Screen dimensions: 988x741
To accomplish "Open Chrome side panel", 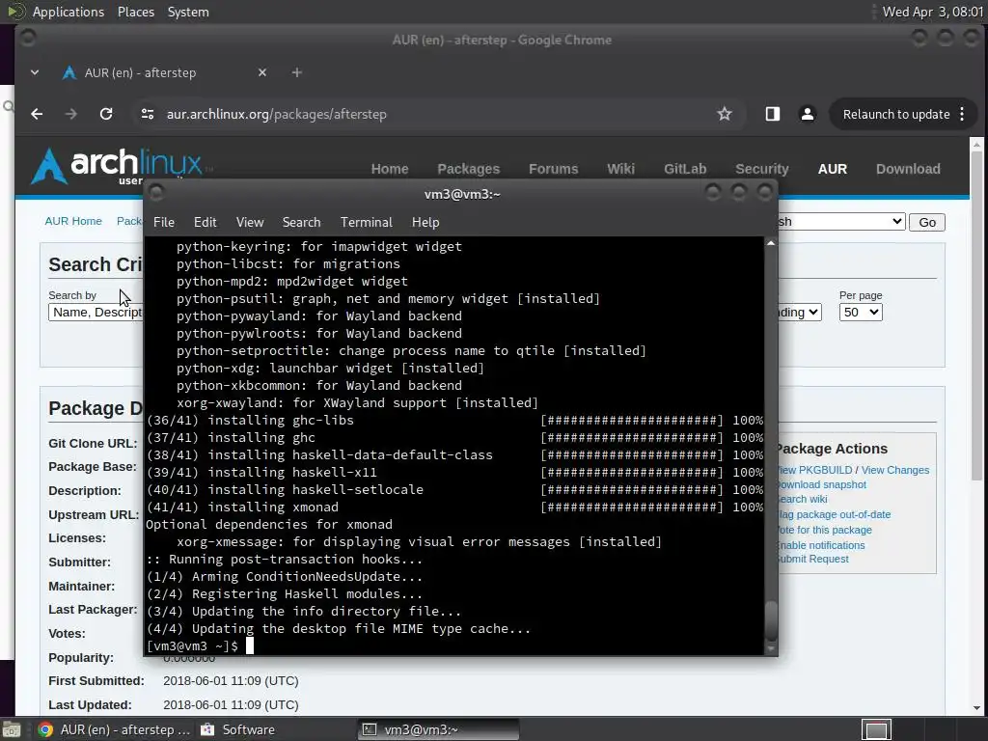I will click(x=773, y=114).
